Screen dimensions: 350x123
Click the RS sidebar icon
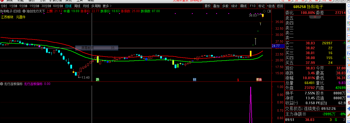[x=348, y=96]
